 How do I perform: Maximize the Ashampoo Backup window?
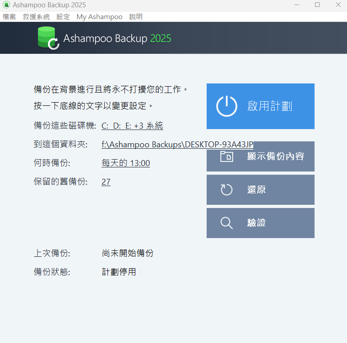pos(317,5)
